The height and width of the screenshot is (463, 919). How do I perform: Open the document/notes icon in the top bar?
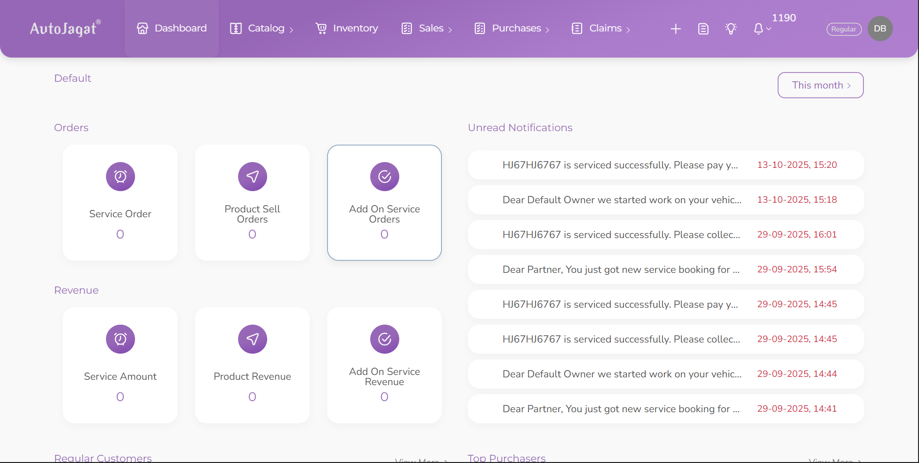tap(703, 29)
